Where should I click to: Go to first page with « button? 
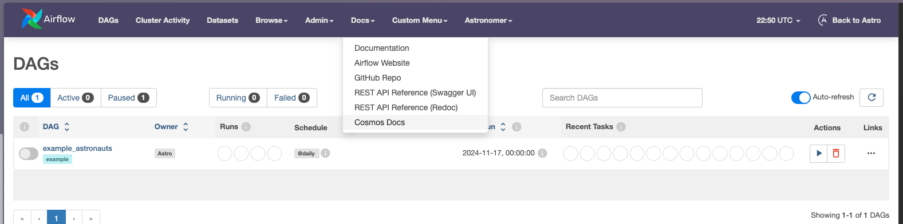(22, 218)
